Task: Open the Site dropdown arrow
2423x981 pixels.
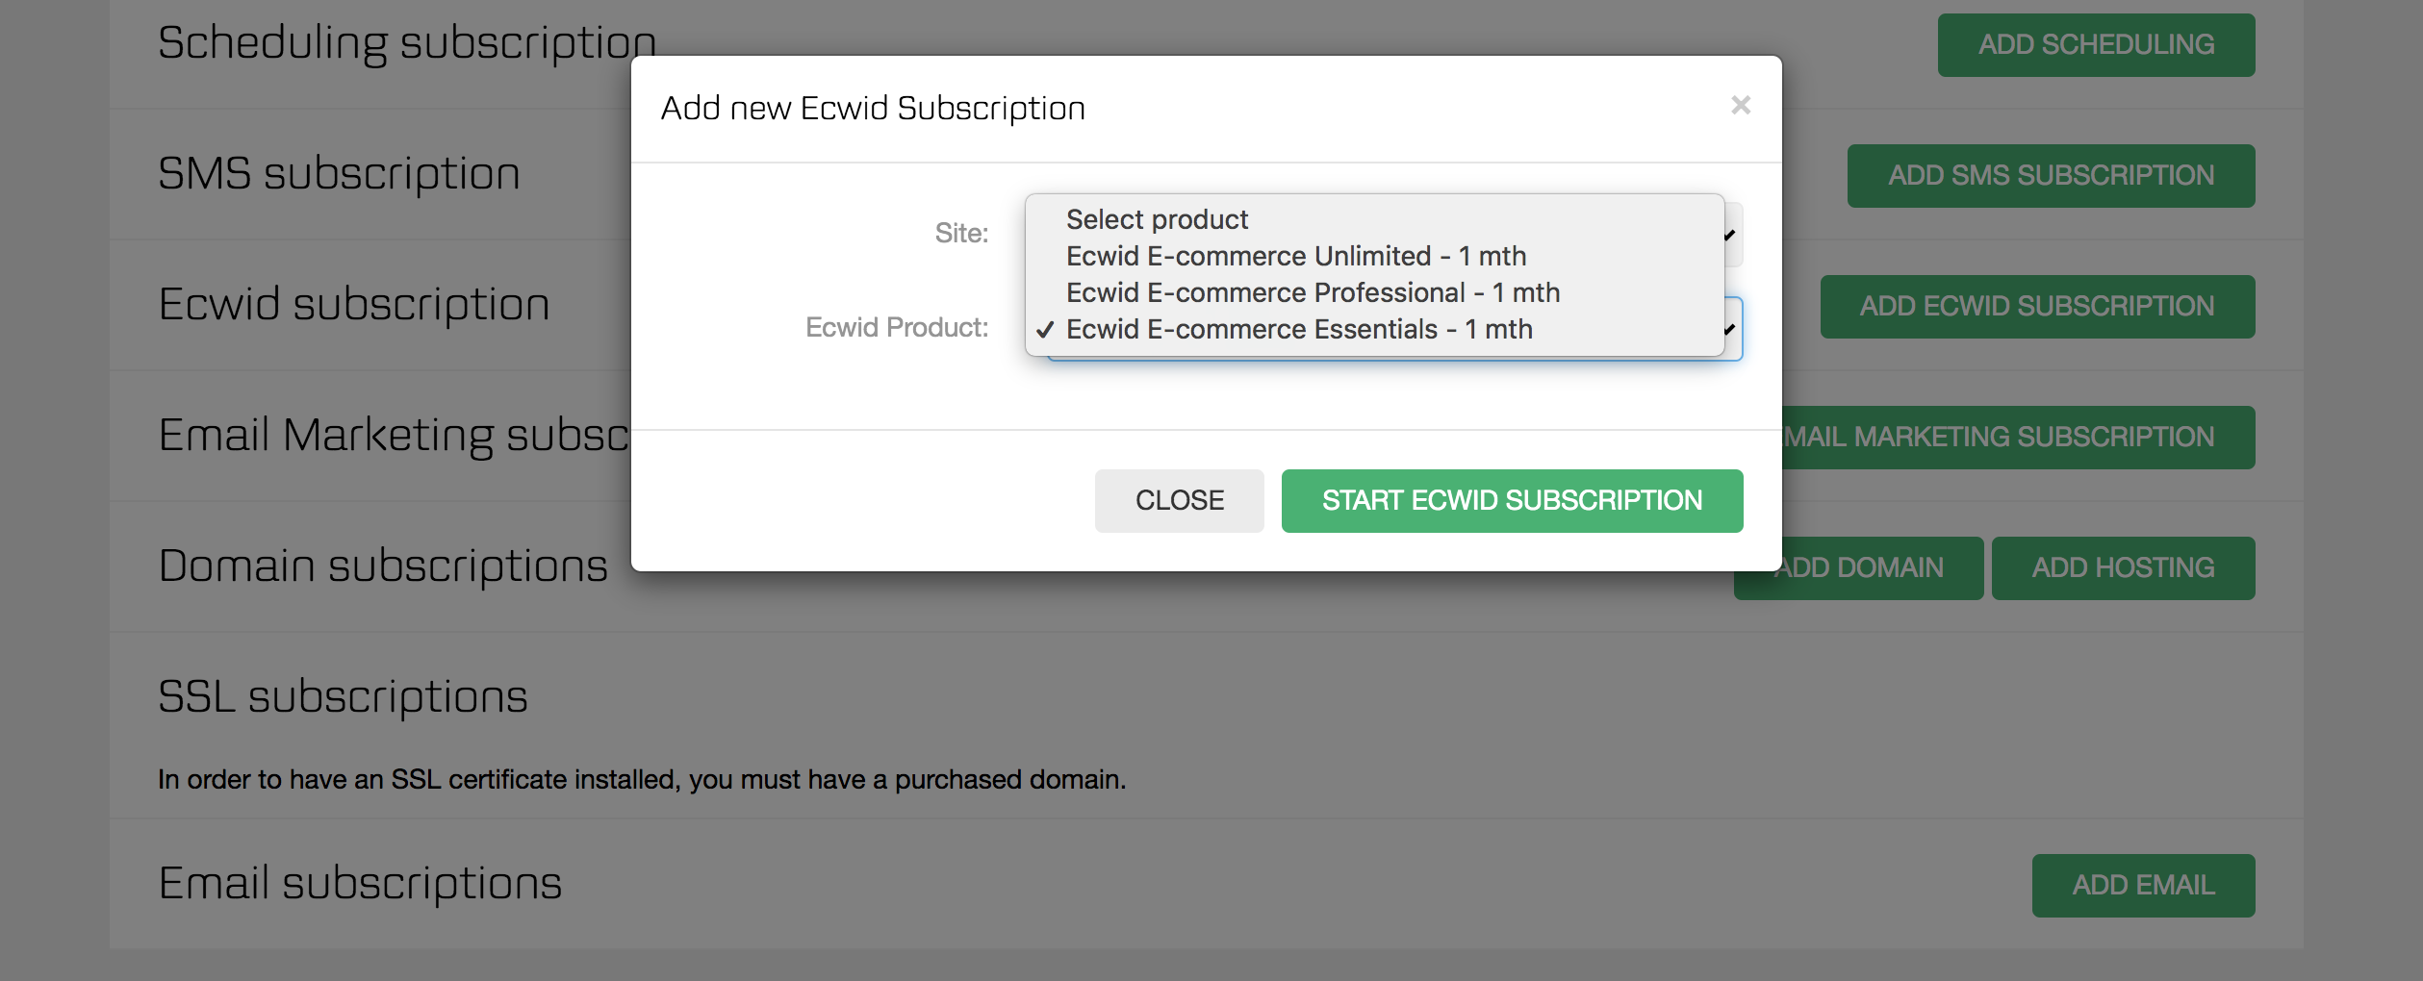Action: coord(1731,235)
